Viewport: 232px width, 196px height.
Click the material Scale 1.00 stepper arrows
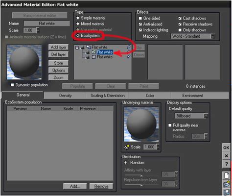(38, 30)
